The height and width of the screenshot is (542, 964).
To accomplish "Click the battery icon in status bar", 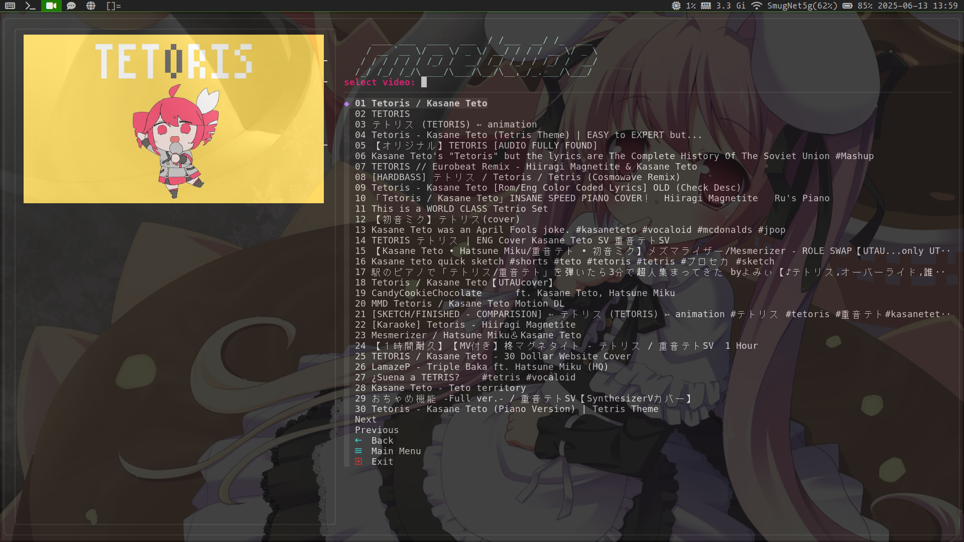I will click(x=848, y=6).
